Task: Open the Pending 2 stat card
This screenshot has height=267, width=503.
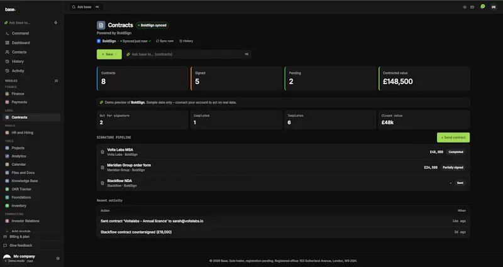Action: 330,79
